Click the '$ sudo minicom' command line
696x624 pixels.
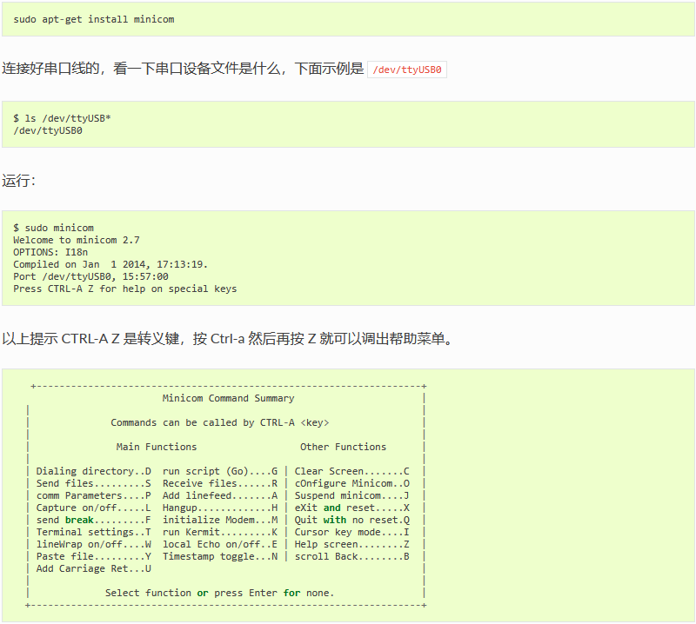click(x=54, y=228)
